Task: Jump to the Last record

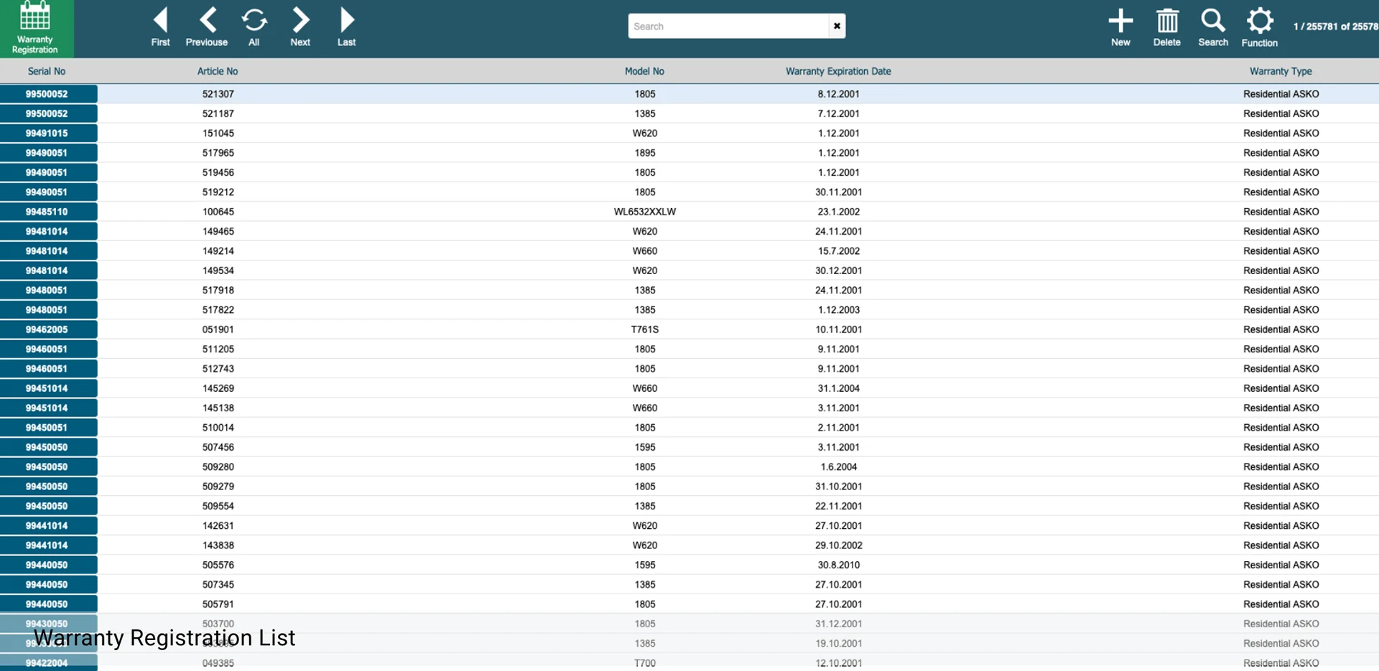Action: coord(347,27)
